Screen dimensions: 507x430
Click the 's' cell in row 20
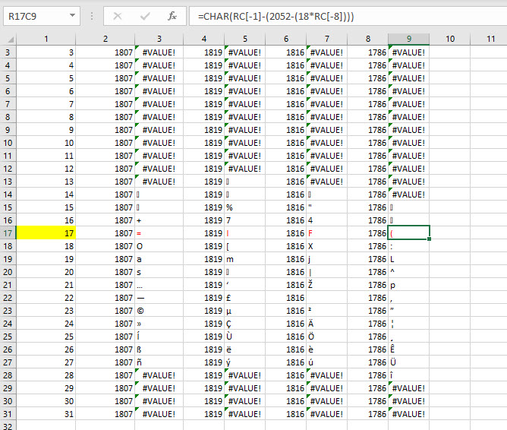[159, 272]
